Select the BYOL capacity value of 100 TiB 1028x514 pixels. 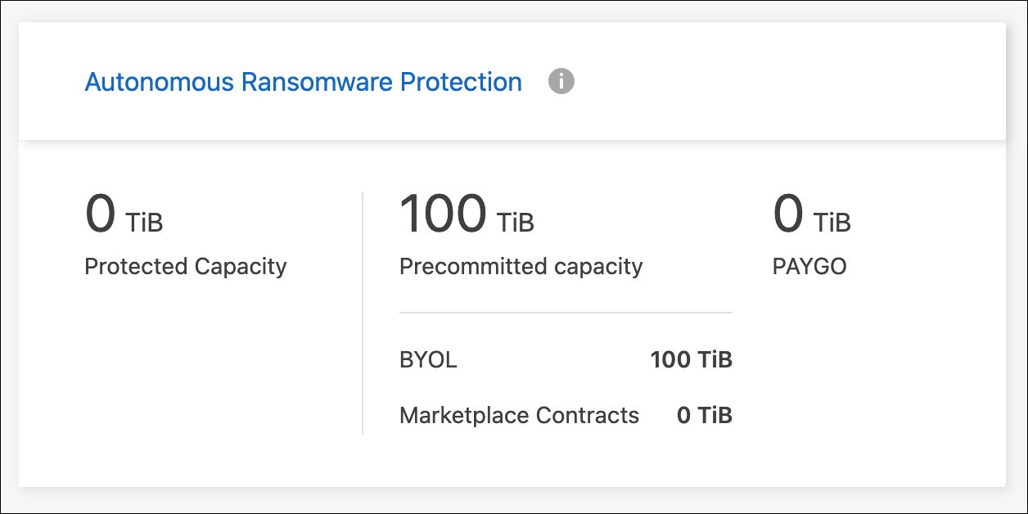(x=692, y=360)
